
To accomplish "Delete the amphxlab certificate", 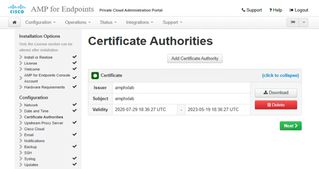I will (x=276, y=105).
